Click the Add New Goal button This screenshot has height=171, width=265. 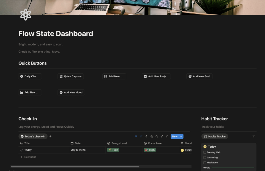199,76
